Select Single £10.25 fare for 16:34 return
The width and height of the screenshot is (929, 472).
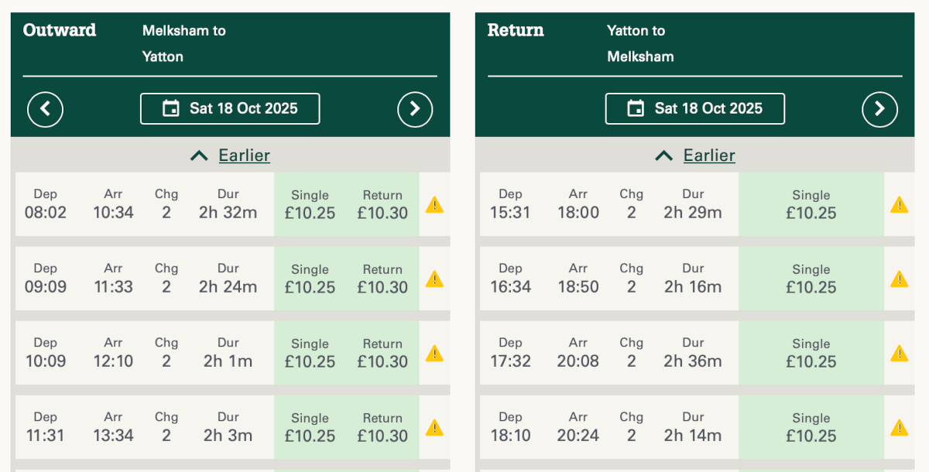pyautogui.click(x=811, y=279)
